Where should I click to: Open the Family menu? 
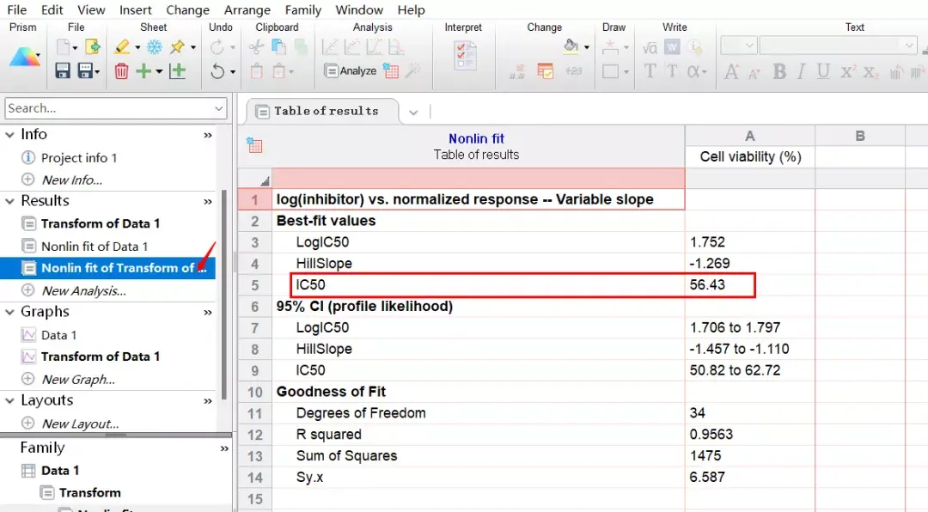pos(303,10)
